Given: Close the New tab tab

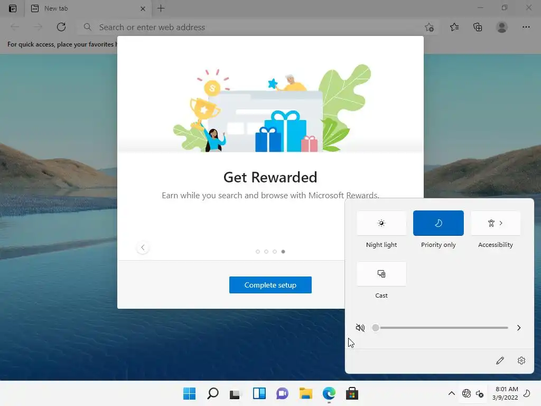Looking at the screenshot, I should tap(143, 8).
